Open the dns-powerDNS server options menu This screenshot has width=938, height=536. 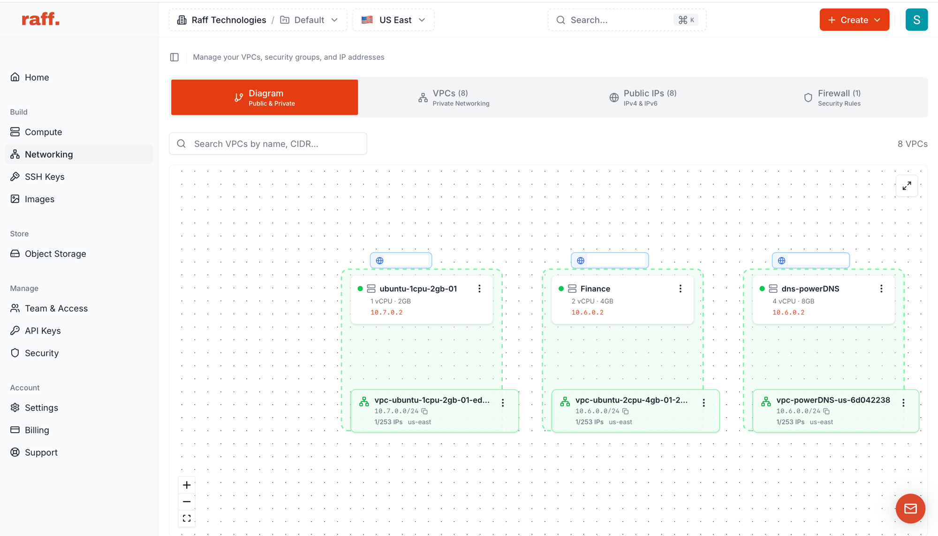(881, 289)
